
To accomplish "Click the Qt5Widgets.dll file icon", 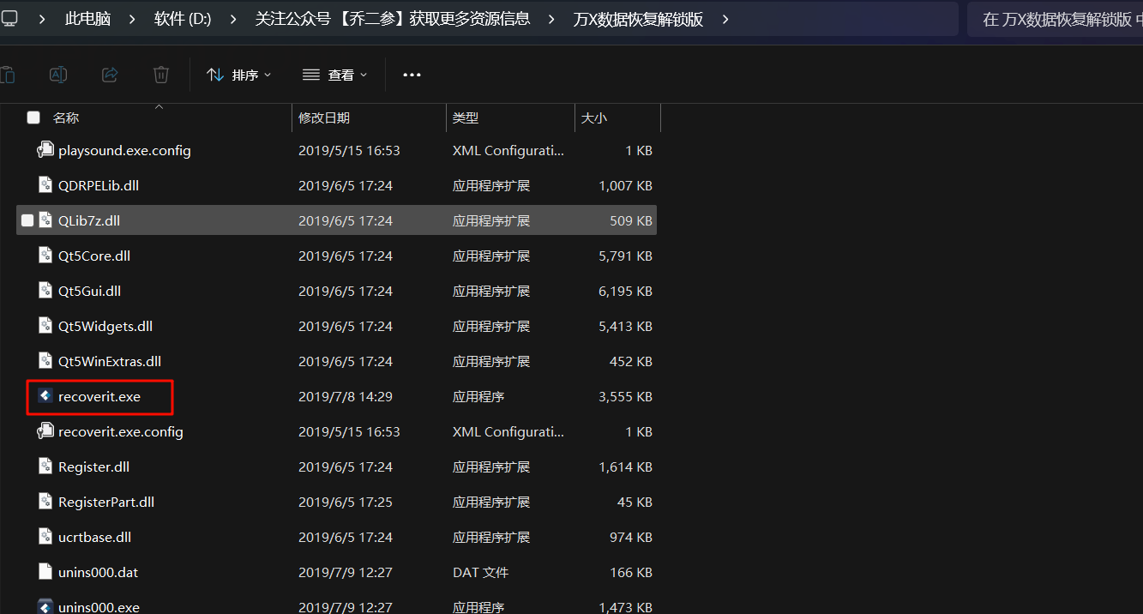I will coord(45,326).
